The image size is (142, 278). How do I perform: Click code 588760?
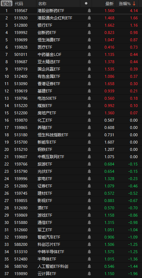tap(21, 266)
